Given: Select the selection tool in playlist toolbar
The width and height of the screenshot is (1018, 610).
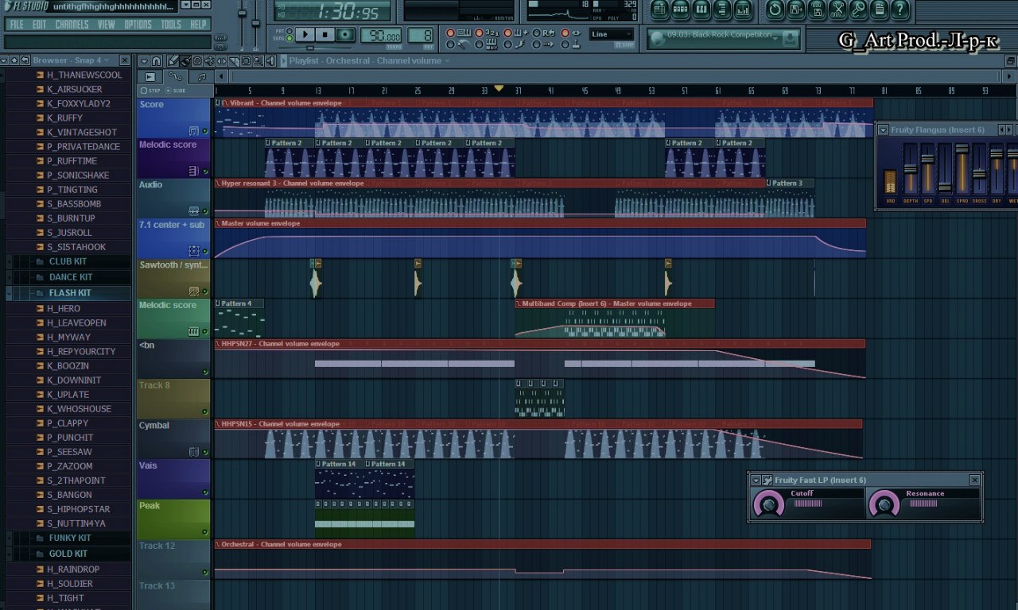Looking at the screenshot, I should pyautogui.click(x=246, y=61).
